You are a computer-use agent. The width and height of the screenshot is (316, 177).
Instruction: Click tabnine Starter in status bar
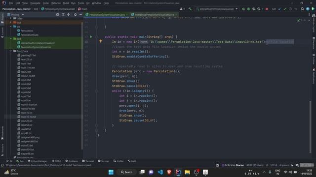tap(233, 165)
